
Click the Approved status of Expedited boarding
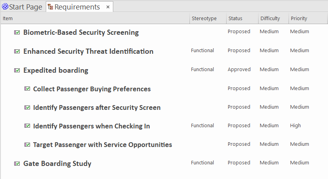tap(239, 70)
